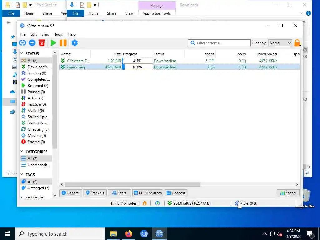320x240 pixels.
Task: Collapse the TAGS section
Action: [22, 174]
